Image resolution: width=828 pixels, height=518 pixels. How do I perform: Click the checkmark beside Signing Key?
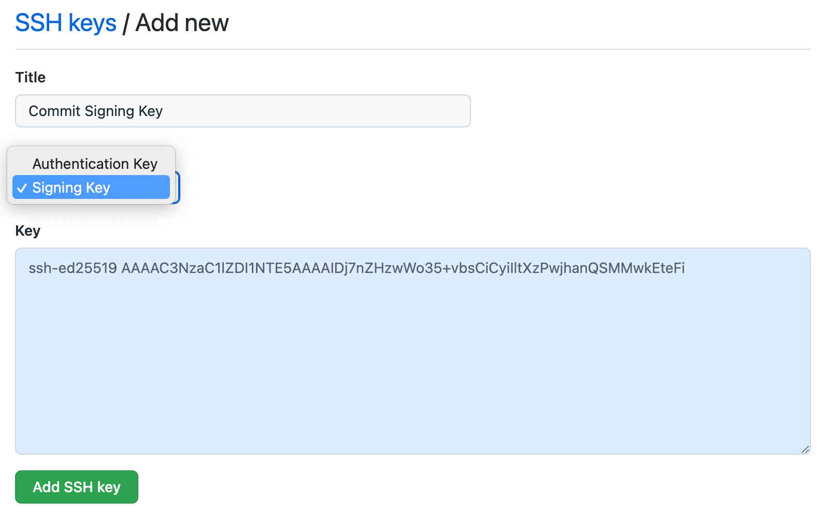click(22, 188)
